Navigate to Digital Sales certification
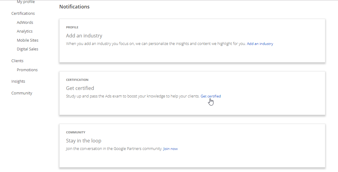Screen dimensions: 338x172 tap(28, 49)
